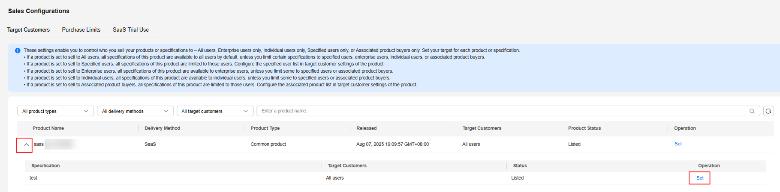Click the saas product name text
Image resolution: width=780 pixels, height=192 pixels.
(x=39, y=145)
